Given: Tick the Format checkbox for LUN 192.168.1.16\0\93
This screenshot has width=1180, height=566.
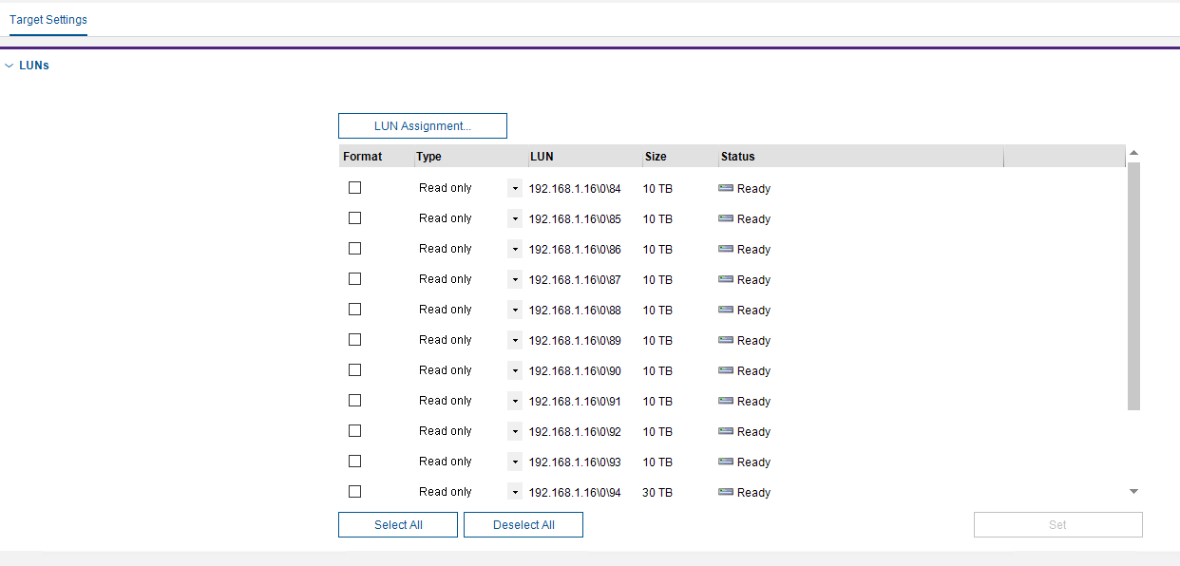Looking at the screenshot, I should [355, 462].
